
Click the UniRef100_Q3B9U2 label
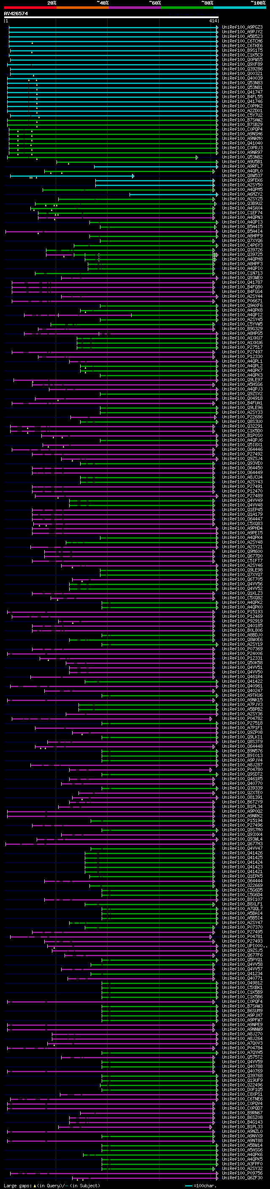(242, 204)
